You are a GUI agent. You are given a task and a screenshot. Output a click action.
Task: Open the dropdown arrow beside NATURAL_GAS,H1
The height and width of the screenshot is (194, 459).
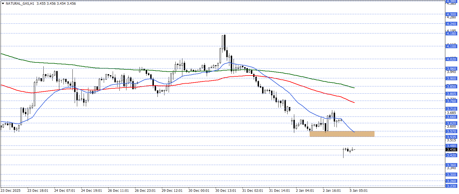tap(3, 4)
